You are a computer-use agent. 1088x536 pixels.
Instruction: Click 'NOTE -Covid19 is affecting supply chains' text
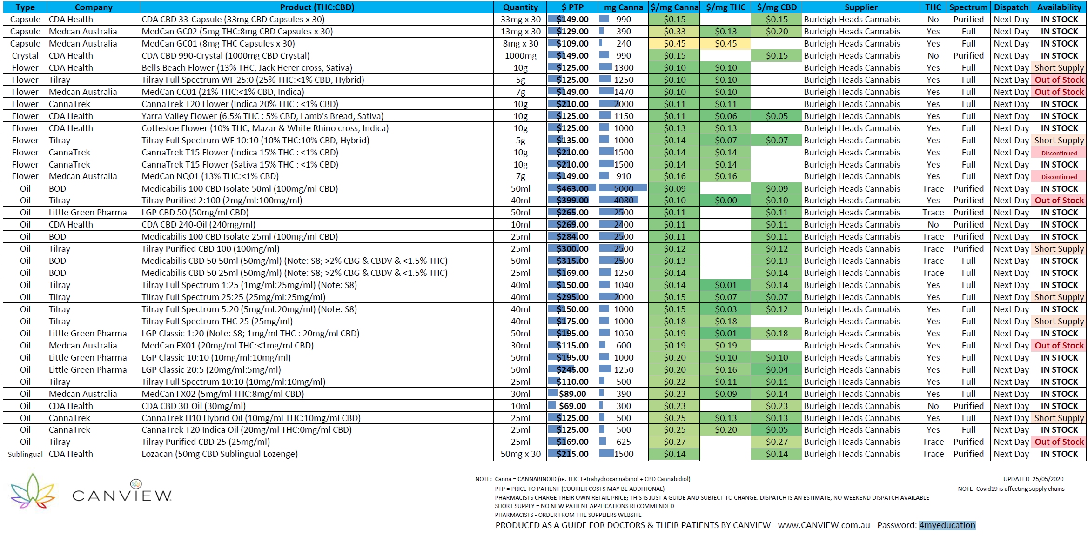(x=1011, y=489)
